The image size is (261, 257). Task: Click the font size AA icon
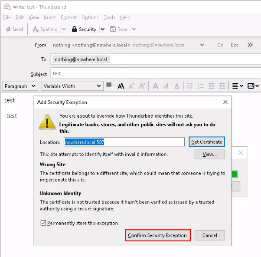click(121, 86)
